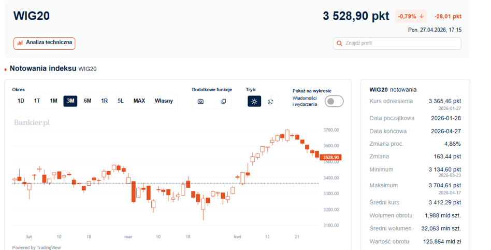This screenshot has height=250, width=491.
Task: Open the Analiza techniczna button
Action: pos(44,43)
